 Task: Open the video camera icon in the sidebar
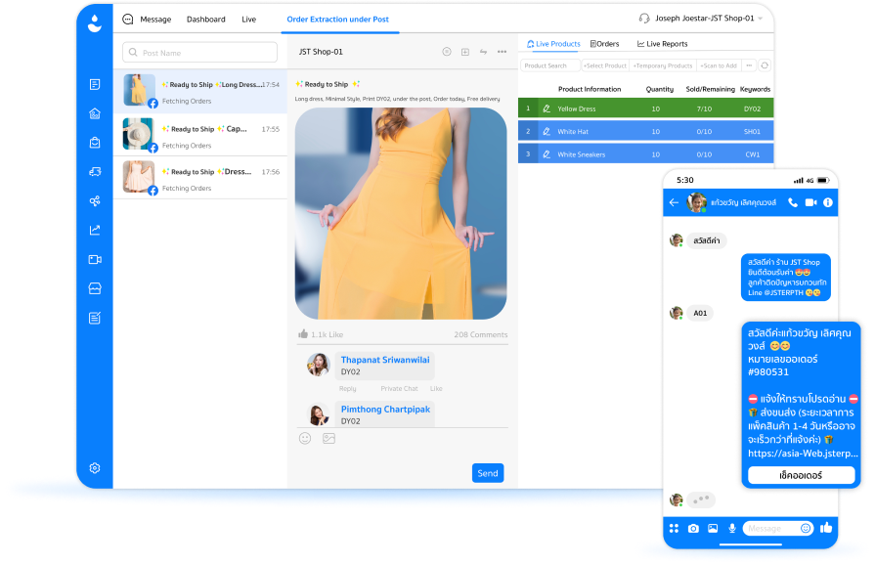pyautogui.click(x=95, y=259)
